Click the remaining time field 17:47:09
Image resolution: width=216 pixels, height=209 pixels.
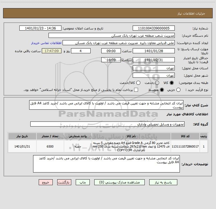(52, 51)
